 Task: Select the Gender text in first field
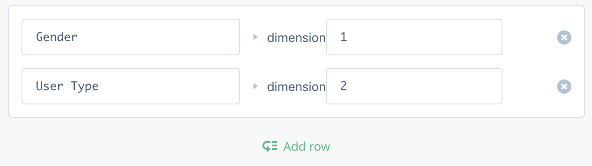point(57,37)
